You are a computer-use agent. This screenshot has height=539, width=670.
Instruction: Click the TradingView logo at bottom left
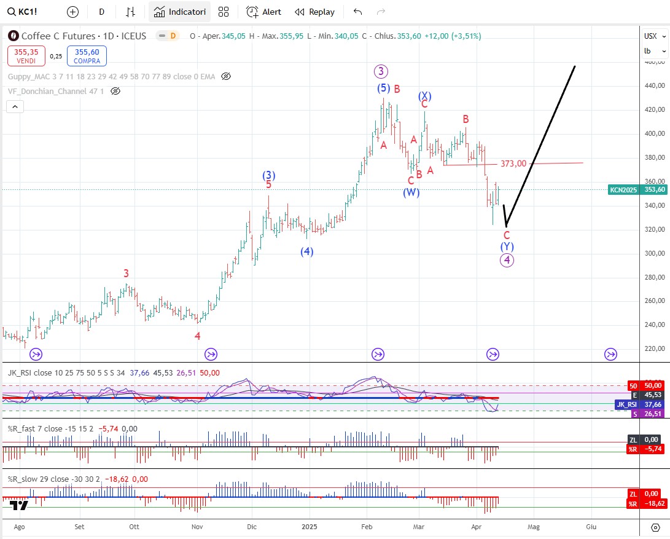19,505
